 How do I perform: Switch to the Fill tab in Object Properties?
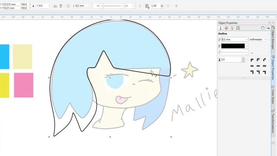[x=226, y=28]
